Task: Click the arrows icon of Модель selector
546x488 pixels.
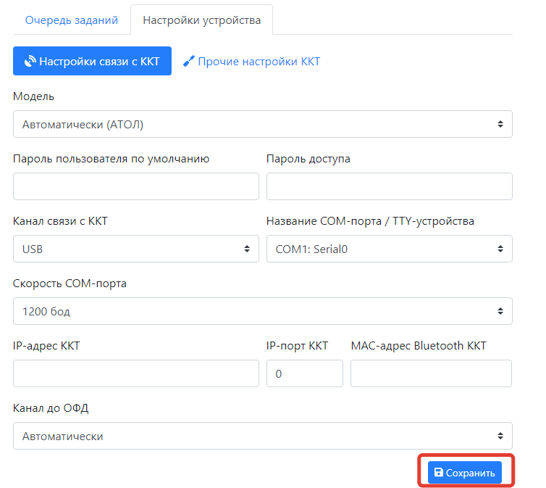Action: 500,125
